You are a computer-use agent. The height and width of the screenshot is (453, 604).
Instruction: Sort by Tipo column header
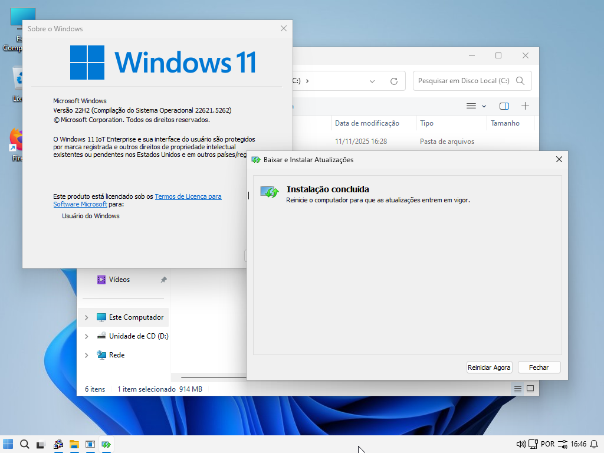click(427, 123)
